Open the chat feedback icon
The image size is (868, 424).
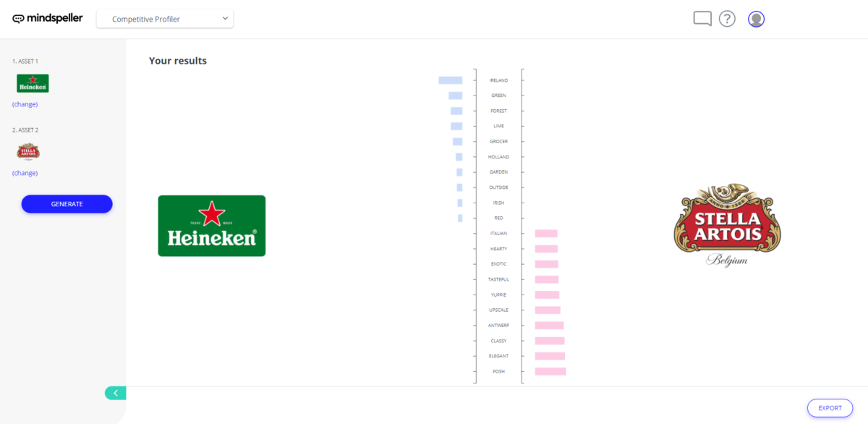tap(702, 19)
